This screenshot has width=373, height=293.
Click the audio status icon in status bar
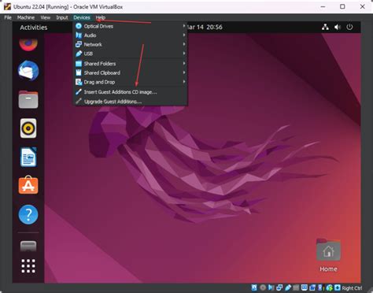271,287
